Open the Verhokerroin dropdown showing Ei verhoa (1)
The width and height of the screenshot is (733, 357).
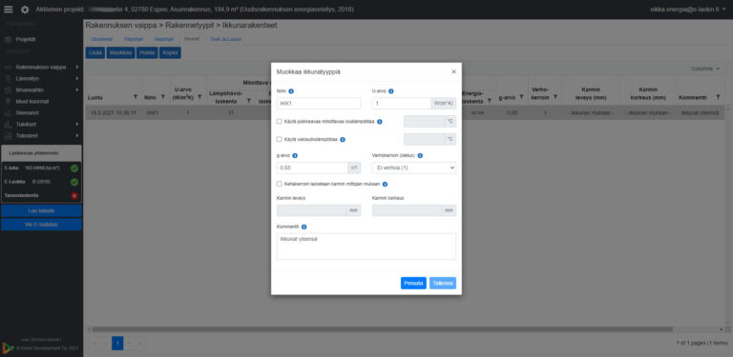click(x=414, y=168)
